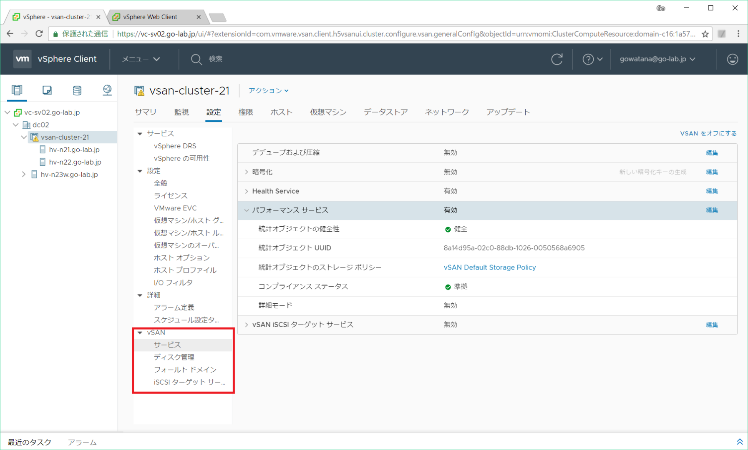748x450 pixels.
Task: Click the 検索 search field
Action: (x=216, y=59)
